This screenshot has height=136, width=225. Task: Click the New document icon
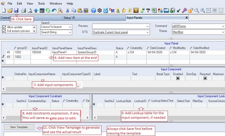[4, 10]
